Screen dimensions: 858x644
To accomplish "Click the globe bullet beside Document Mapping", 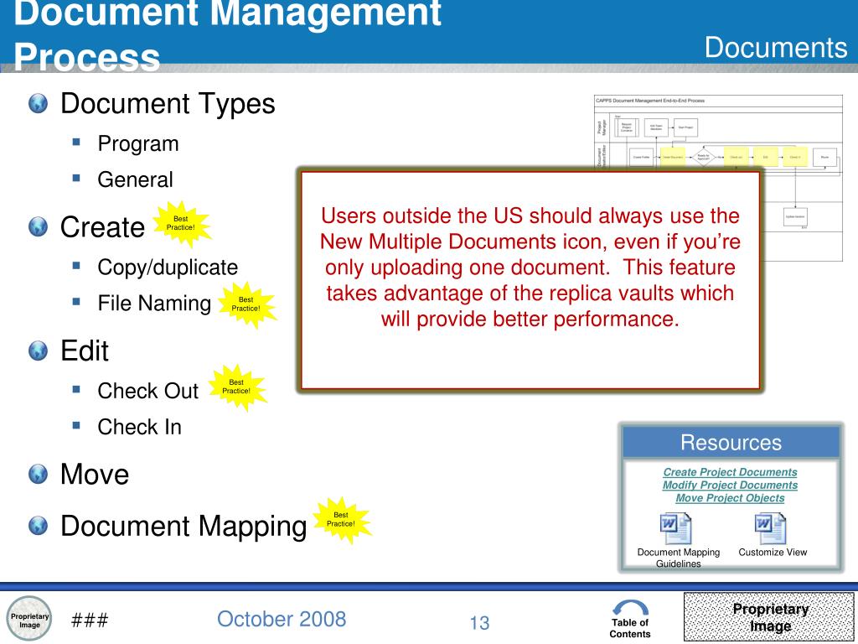I will point(38,525).
